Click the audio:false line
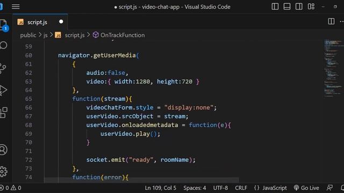Screen dimensions: 344x193 tap(107, 73)
